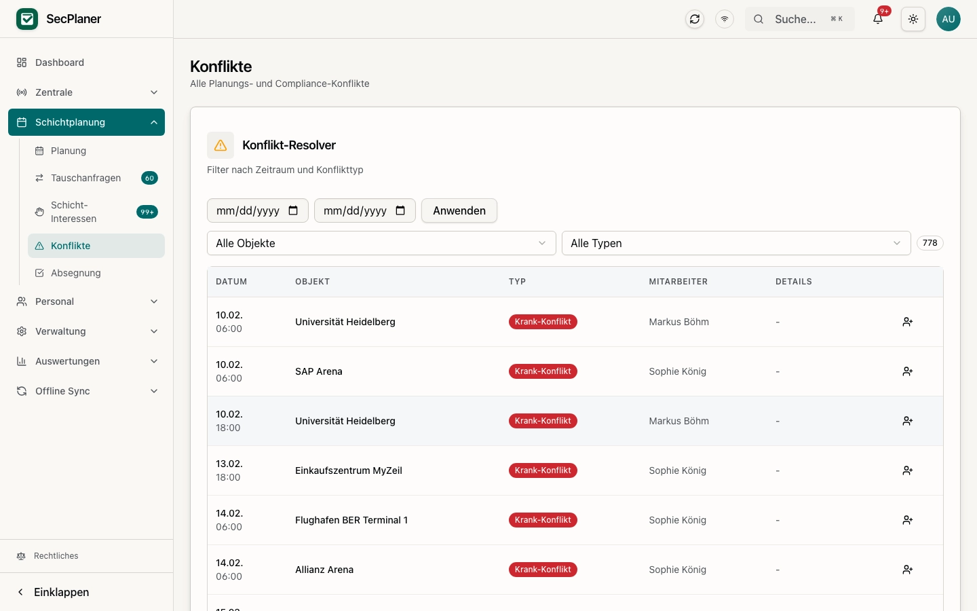Viewport: 977px width, 611px height.
Task: Click the wifi connection status icon
Action: [x=725, y=19]
